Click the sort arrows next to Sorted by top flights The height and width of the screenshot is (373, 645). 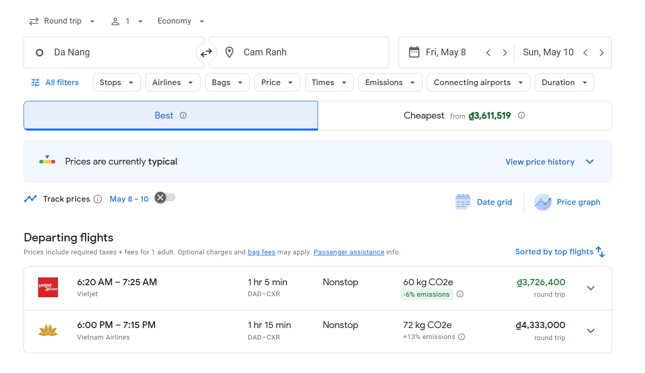(x=601, y=252)
